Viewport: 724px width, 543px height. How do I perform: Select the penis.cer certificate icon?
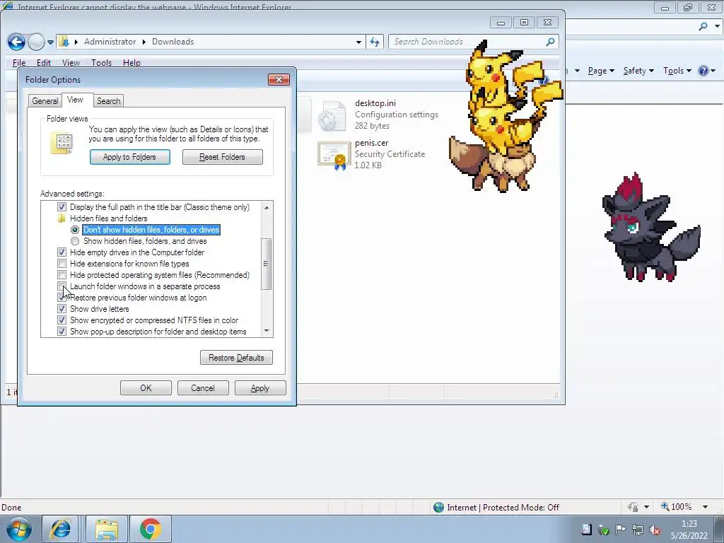point(334,156)
